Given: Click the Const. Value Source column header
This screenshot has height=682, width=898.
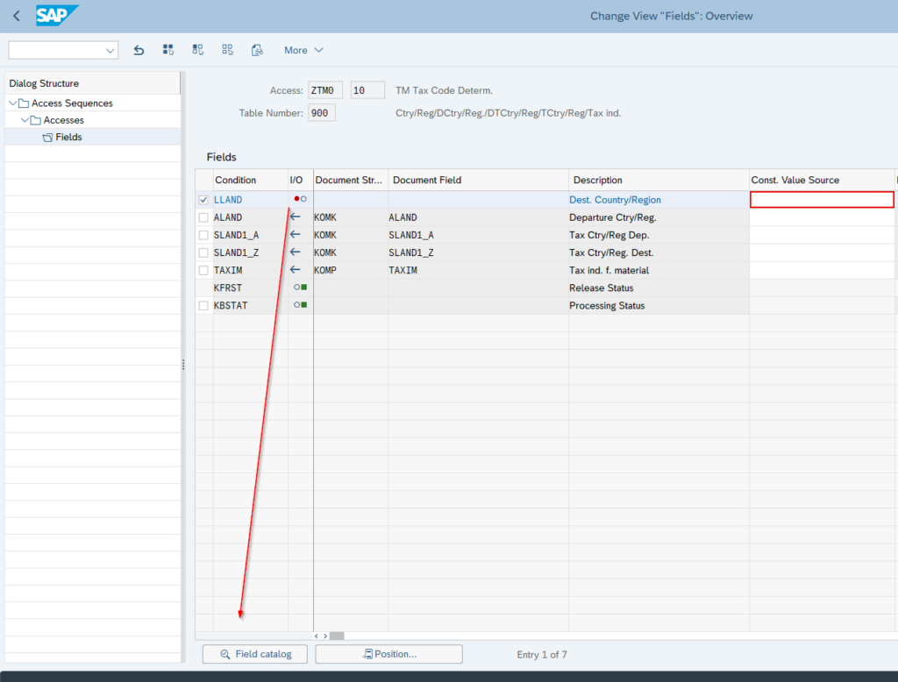Looking at the screenshot, I should [822, 180].
